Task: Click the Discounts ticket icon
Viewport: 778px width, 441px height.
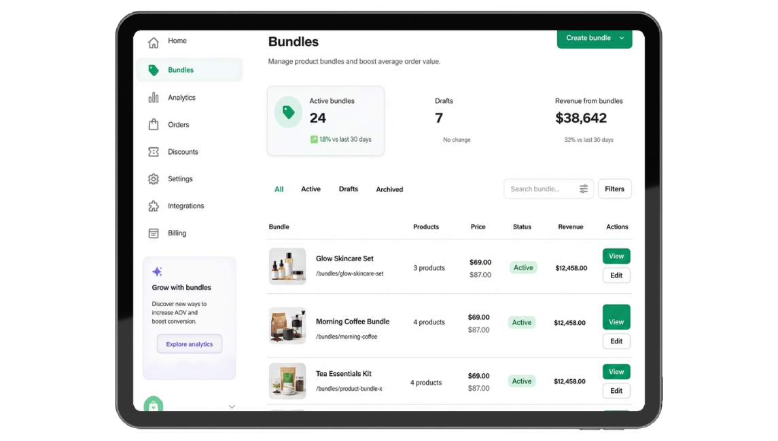Action: [154, 151]
